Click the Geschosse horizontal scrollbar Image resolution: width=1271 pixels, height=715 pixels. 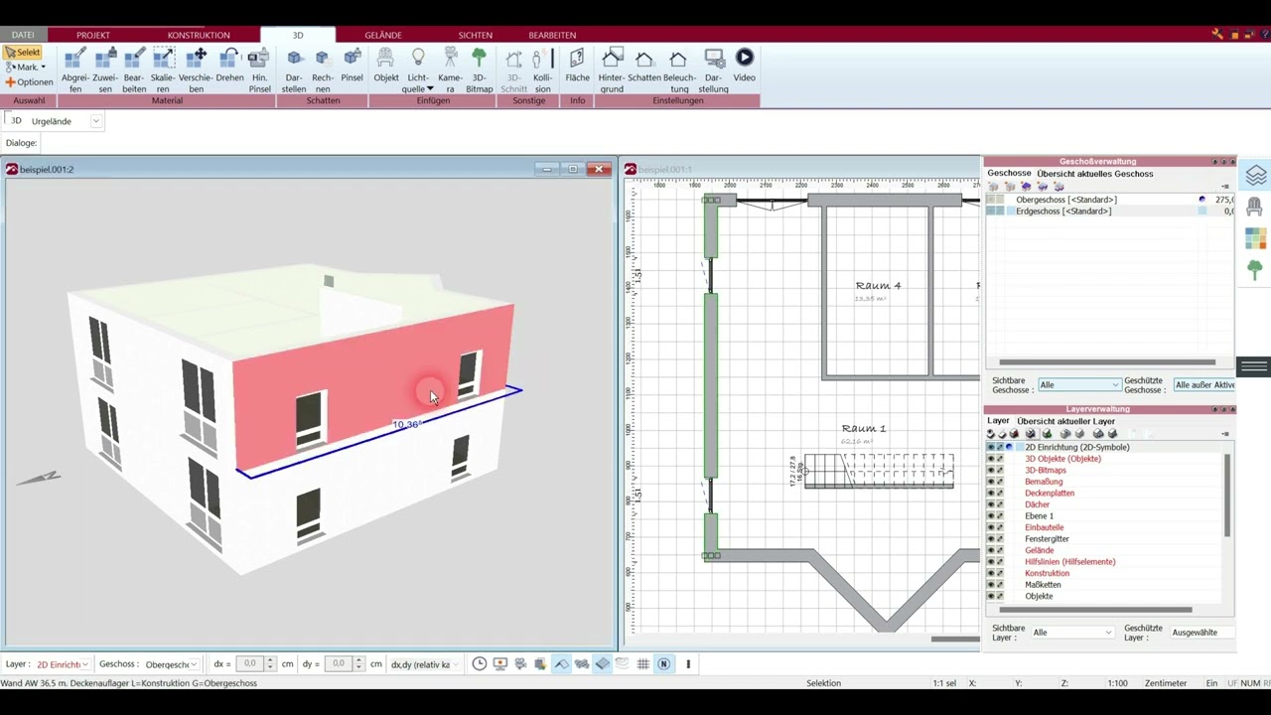(1107, 362)
